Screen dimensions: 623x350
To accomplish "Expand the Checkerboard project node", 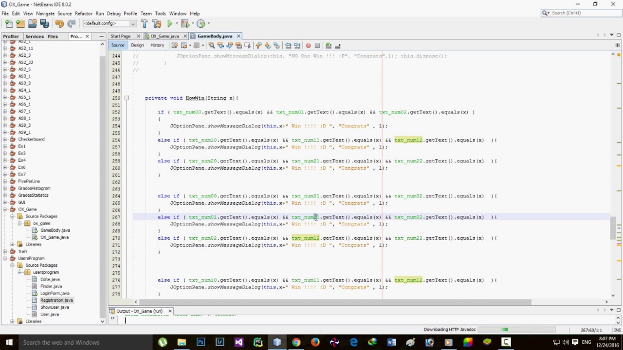I will tap(5, 139).
